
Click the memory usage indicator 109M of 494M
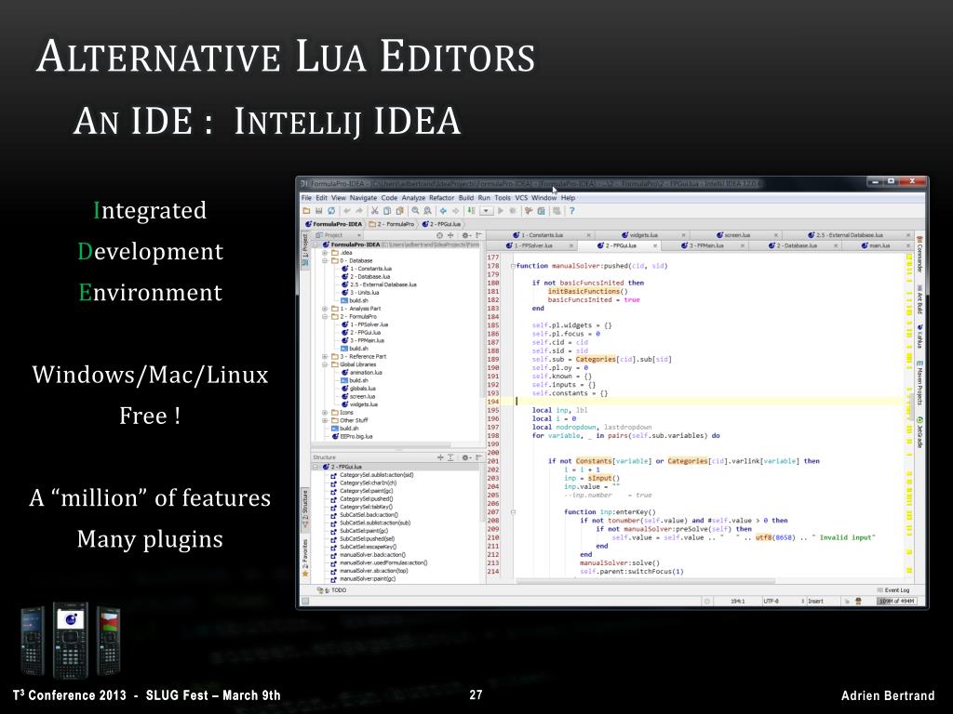[896, 602]
